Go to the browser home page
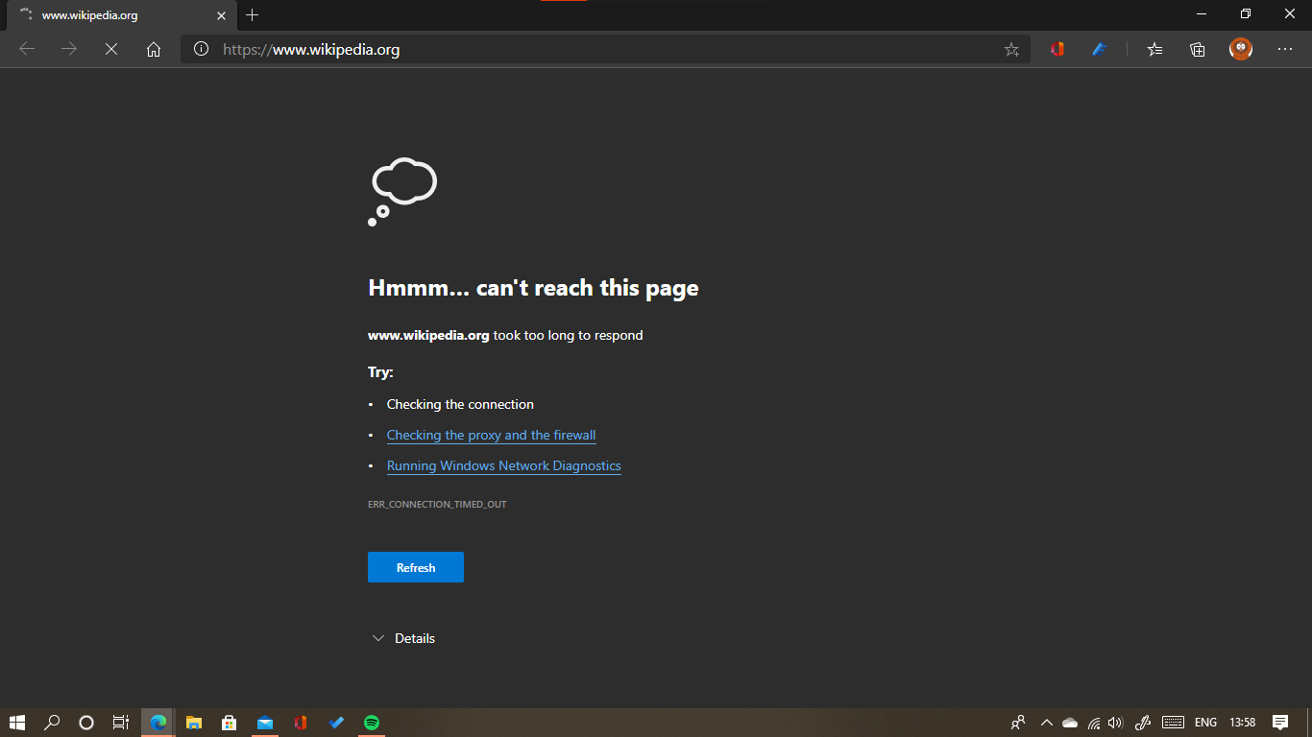The width and height of the screenshot is (1312, 737). tap(154, 49)
